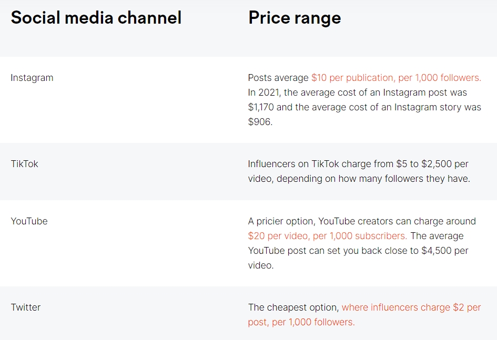Open the '$10 per publication, per 1,000 followers' link

(x=396, y=78)
